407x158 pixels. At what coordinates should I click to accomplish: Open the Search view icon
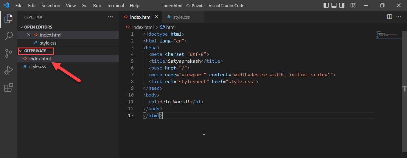coord(8,36)
